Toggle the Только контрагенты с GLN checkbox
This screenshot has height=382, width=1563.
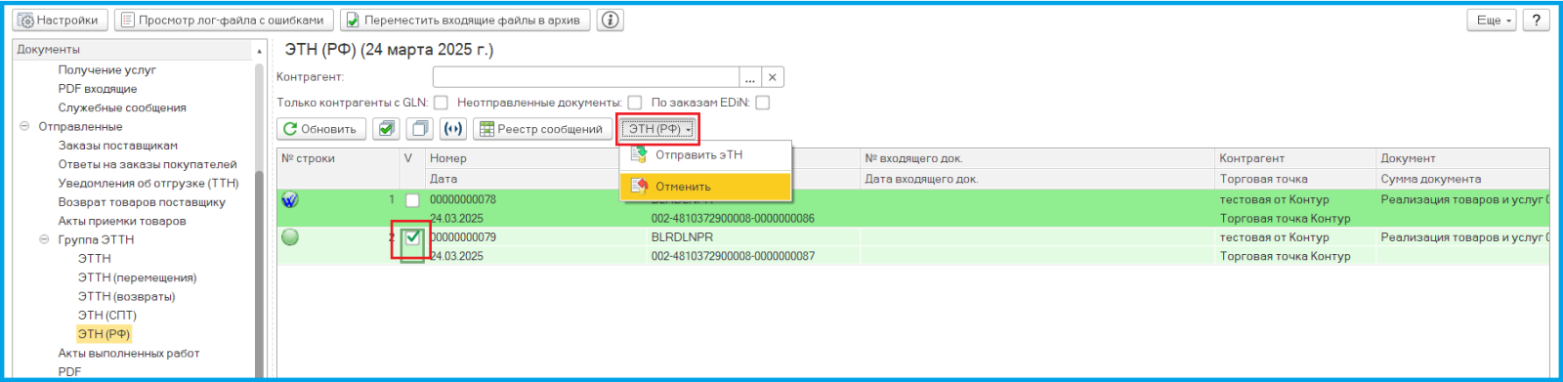click(441, 103)
